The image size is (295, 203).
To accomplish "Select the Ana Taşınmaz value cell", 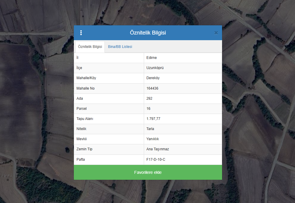I will coord(158,149).
